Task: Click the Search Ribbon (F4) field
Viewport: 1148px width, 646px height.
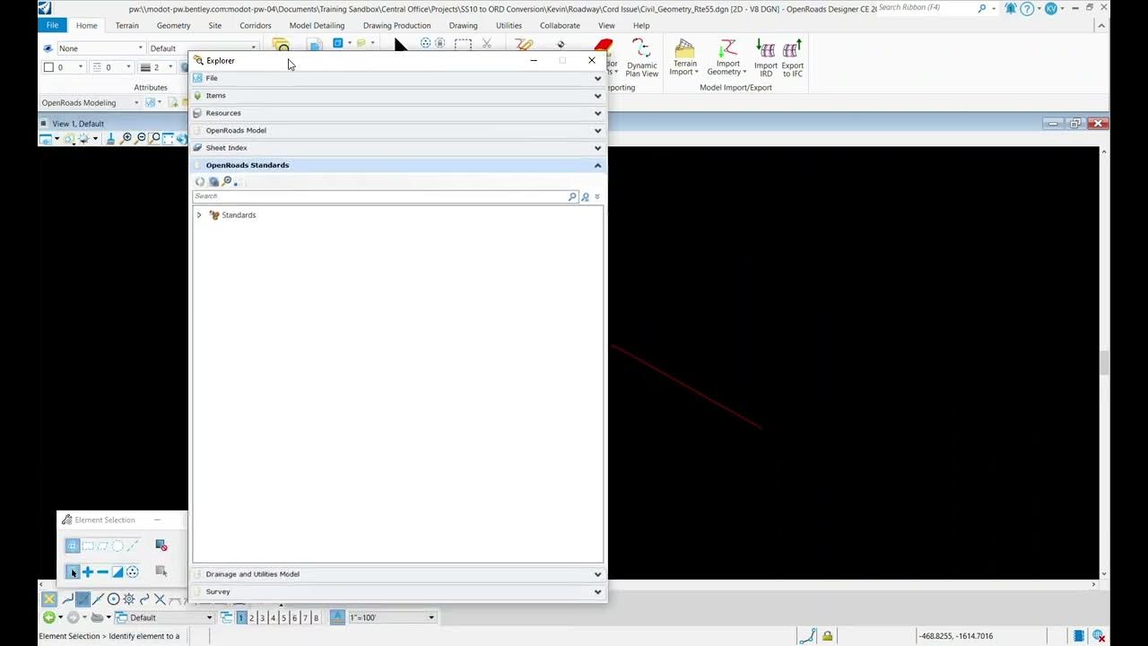Action: [x=926, y=8]
